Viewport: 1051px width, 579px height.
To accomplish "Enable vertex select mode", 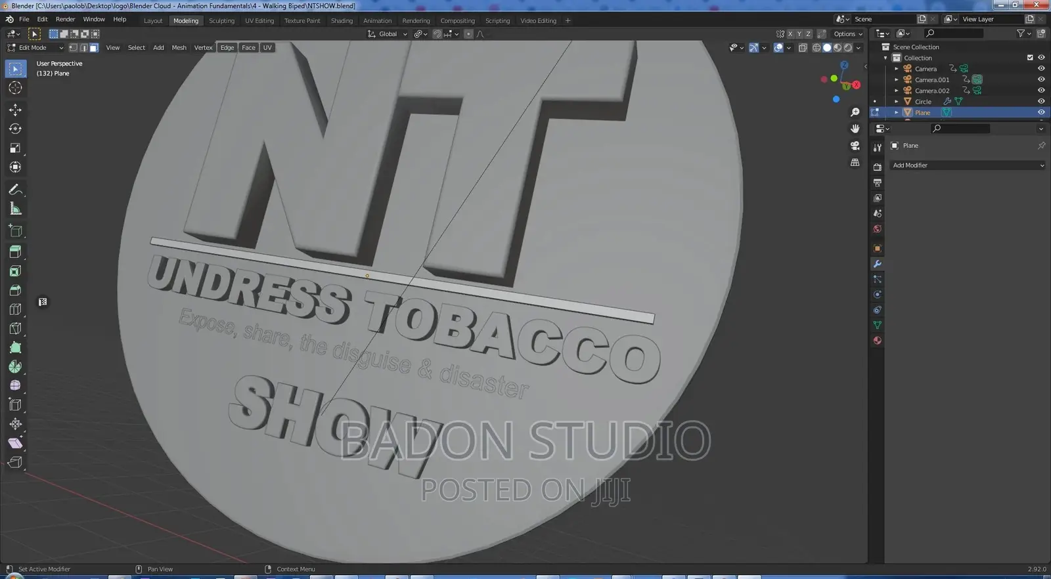I will point(73,48).
